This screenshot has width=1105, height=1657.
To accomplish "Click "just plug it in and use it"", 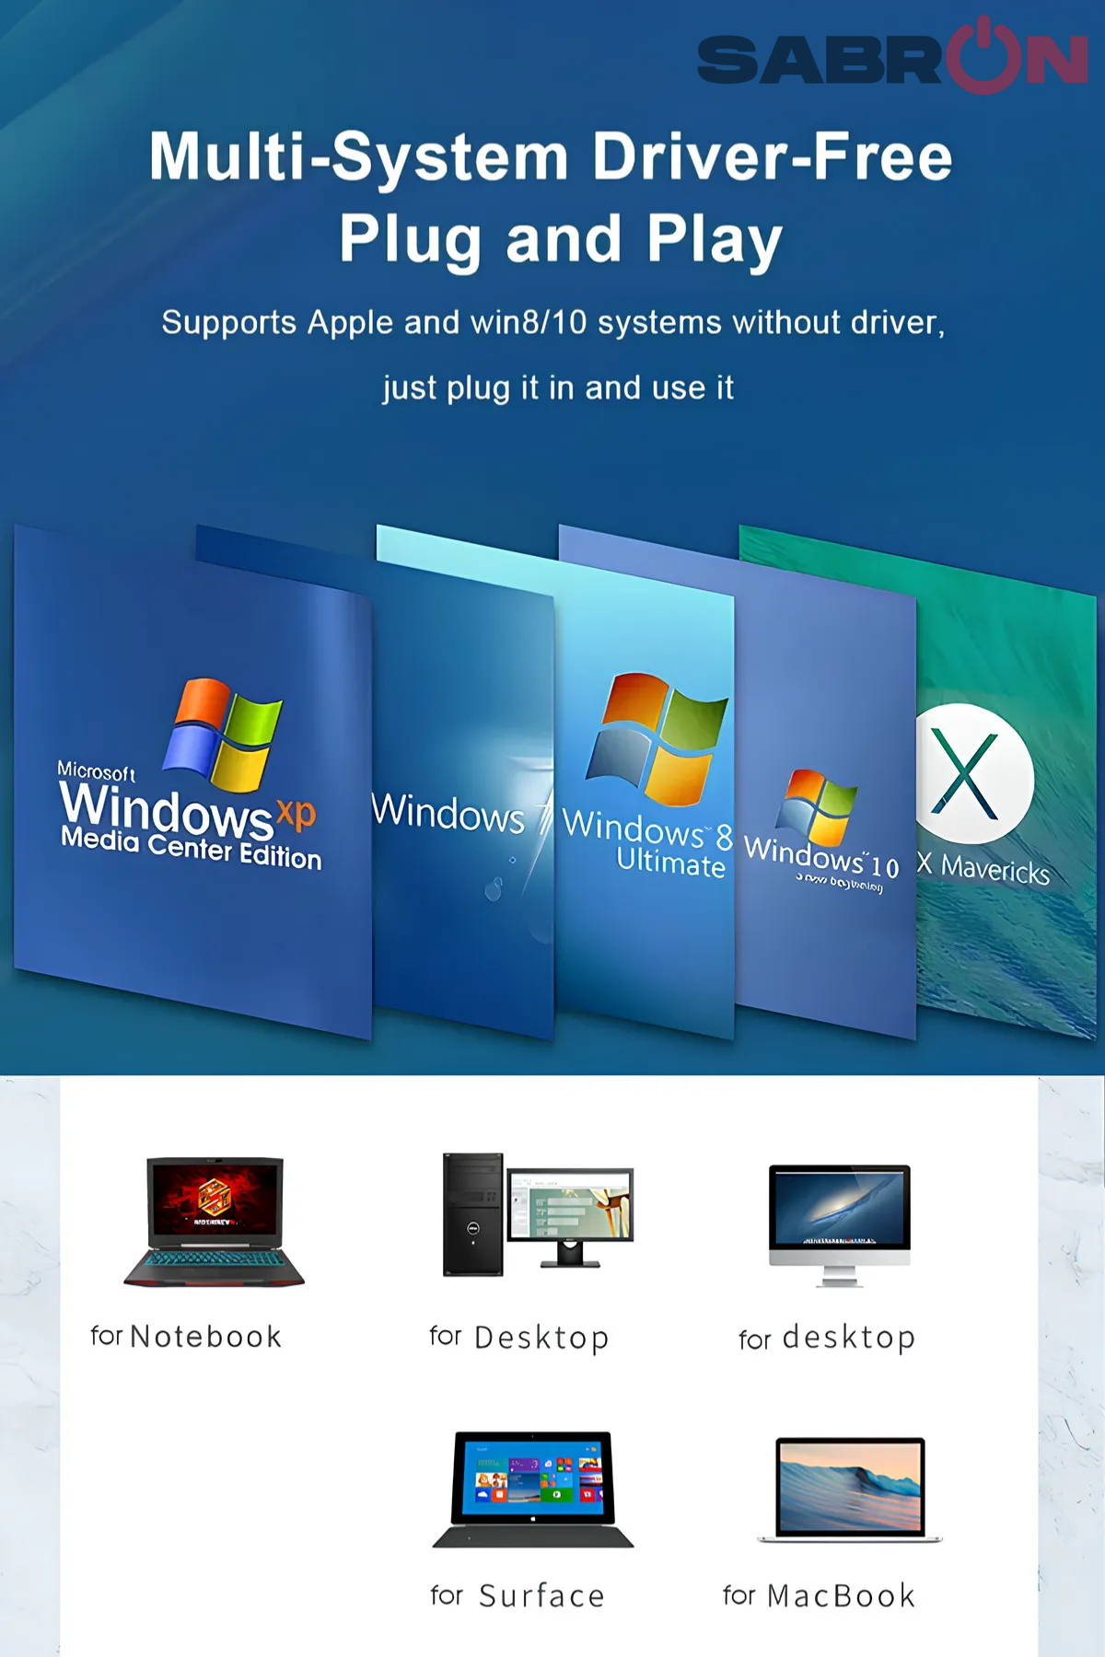I will (x=558, y=388).
